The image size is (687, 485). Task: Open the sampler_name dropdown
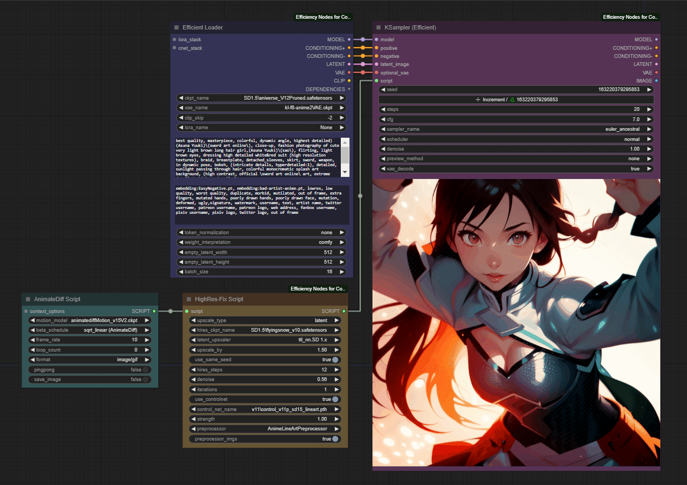[x=516, y=129]
